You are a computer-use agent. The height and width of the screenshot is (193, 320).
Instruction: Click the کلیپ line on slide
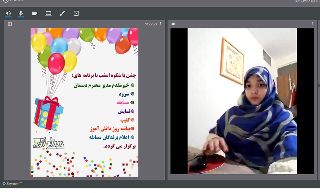[x=127, y=120]
